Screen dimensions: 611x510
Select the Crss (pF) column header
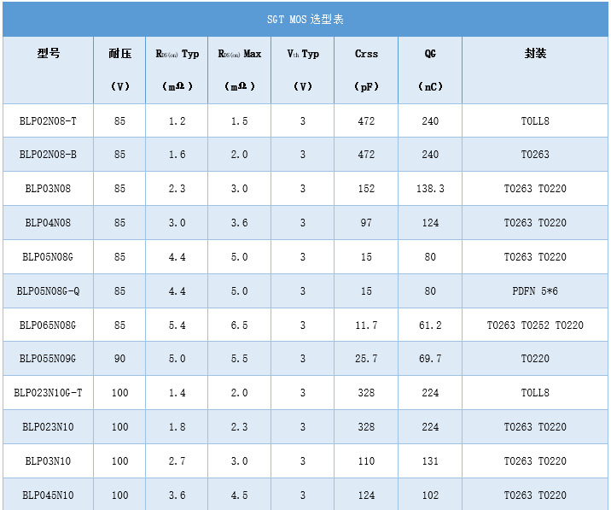[366, 69]
